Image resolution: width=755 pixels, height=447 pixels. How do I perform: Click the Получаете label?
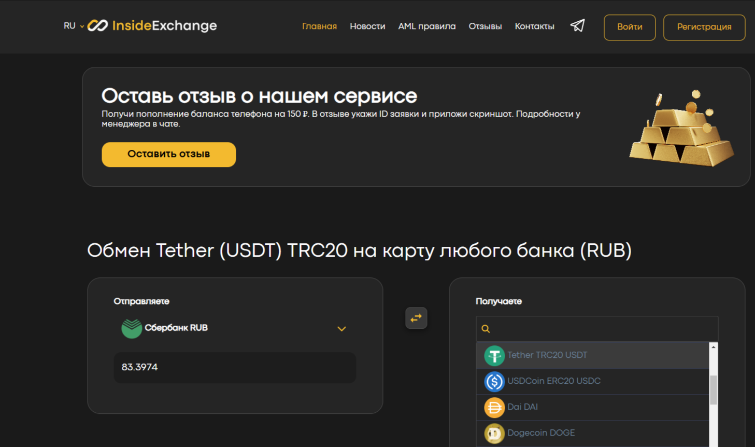[498, 301]
